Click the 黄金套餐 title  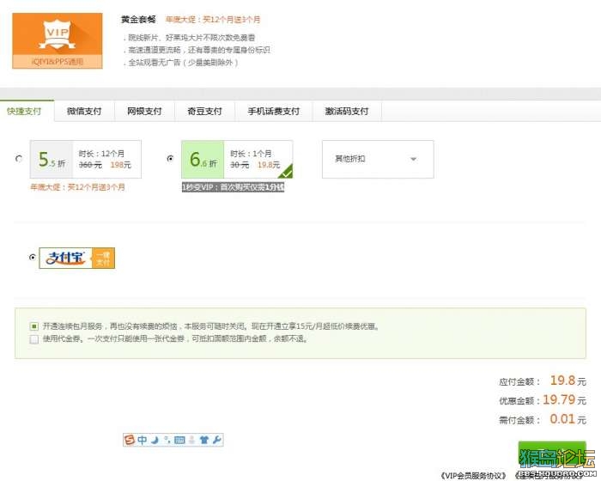tap(138, 20)
